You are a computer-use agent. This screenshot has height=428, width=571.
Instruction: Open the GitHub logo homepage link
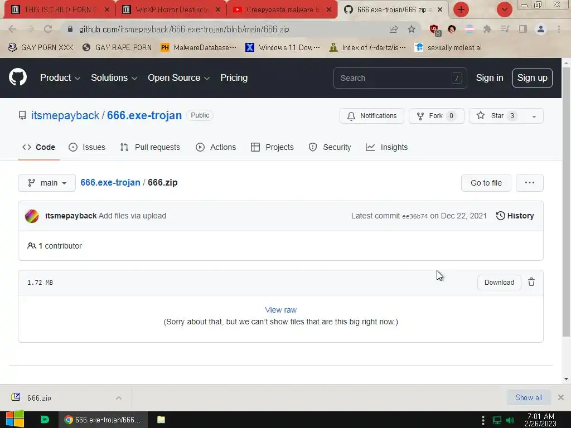click(x=18, y=77)
